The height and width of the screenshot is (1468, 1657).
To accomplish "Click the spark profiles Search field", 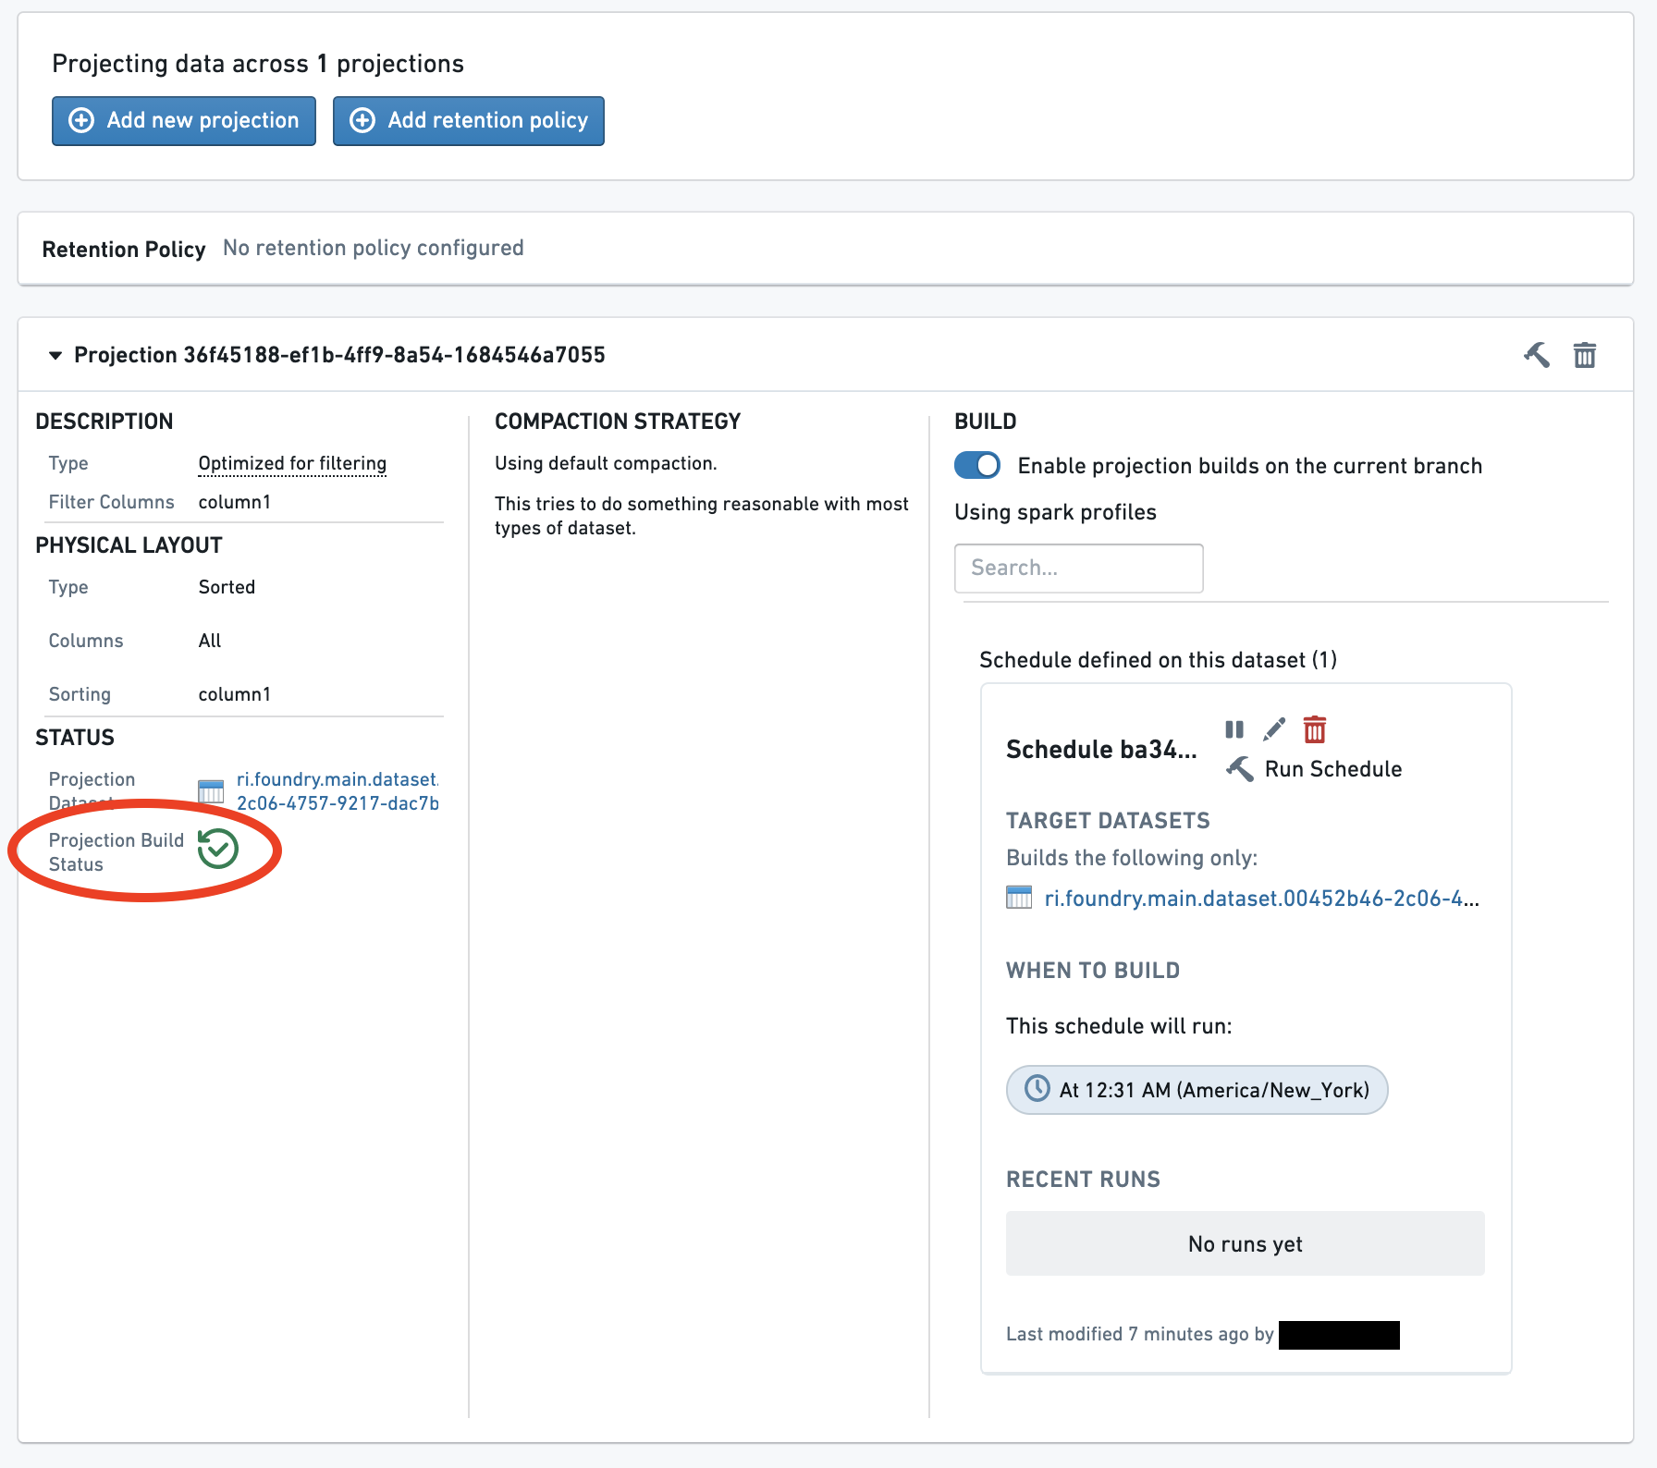I will click(1079, 568).
